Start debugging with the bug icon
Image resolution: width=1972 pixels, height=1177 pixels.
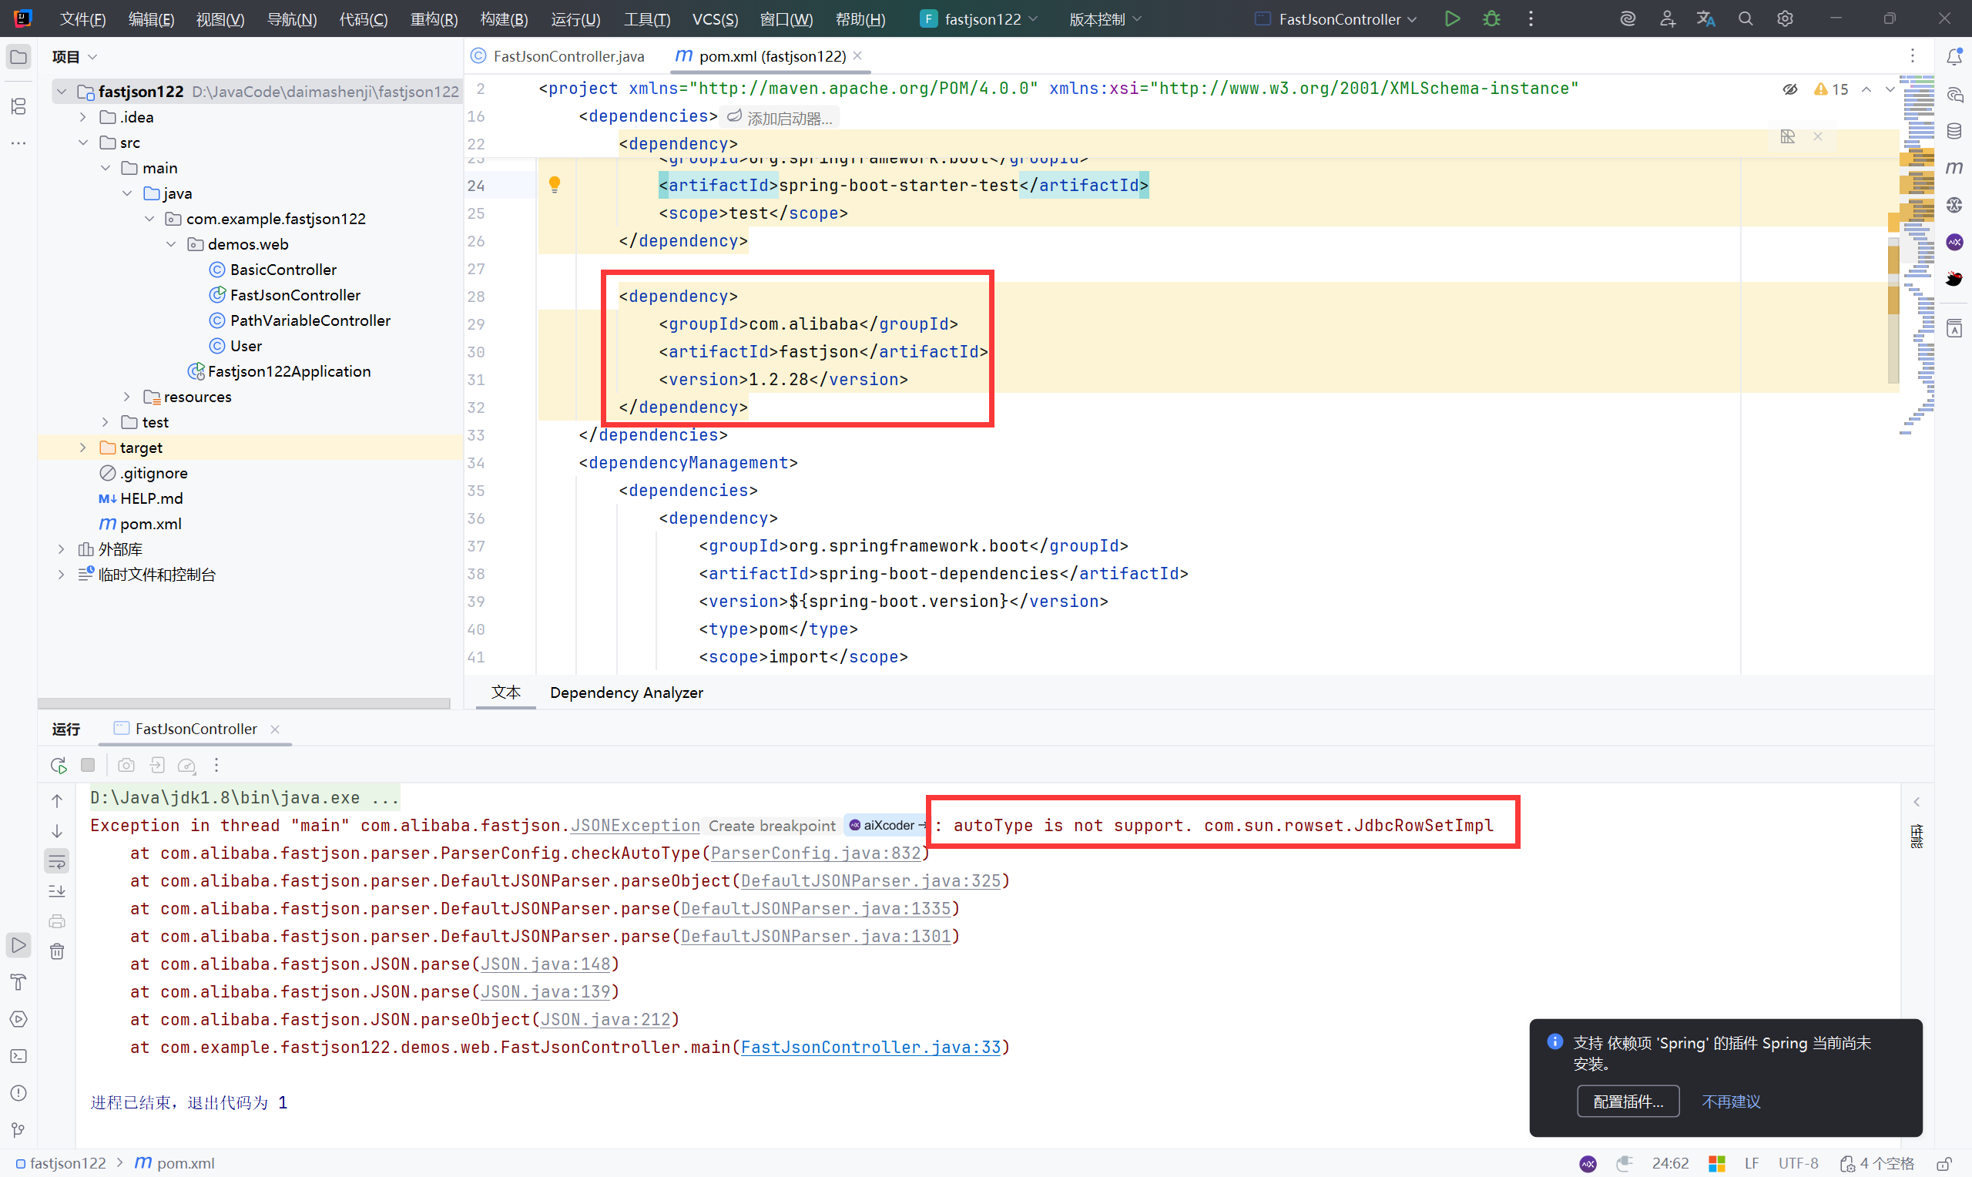tap(1491, 18)
